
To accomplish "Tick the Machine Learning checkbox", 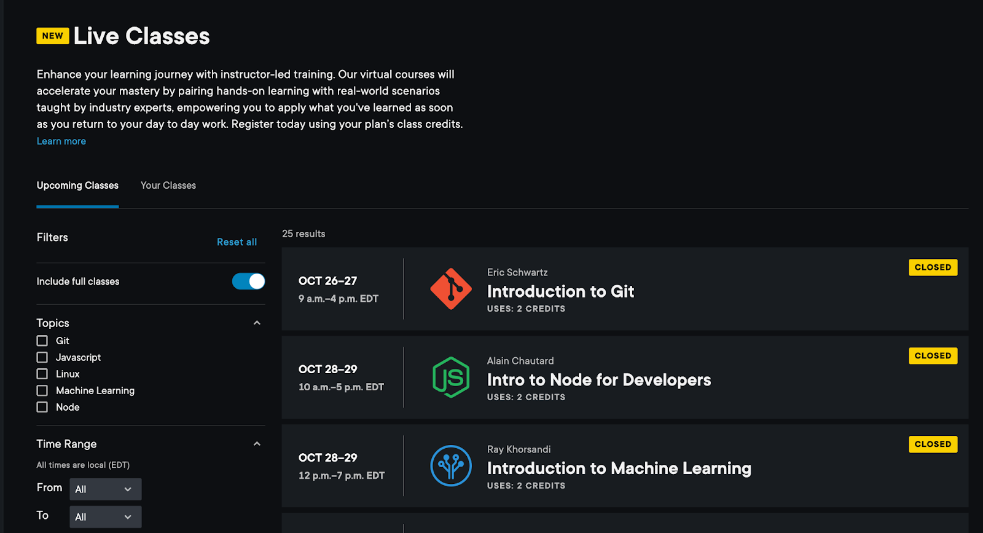I will point(42,390).
